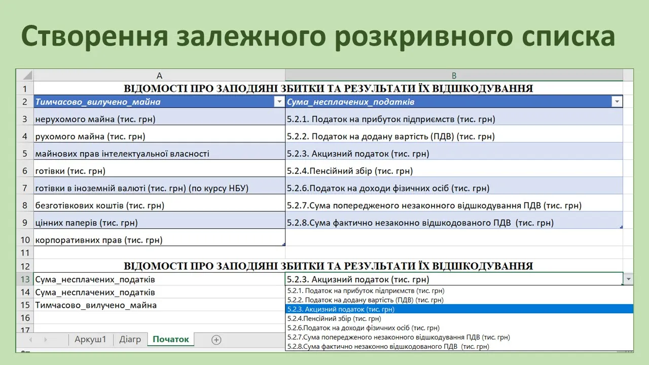The width and height of the screenshot is (649, 365).
Task: Click header cell 'Сума_несплачених_податків' in row 2
Action: [x=454, y=102]
